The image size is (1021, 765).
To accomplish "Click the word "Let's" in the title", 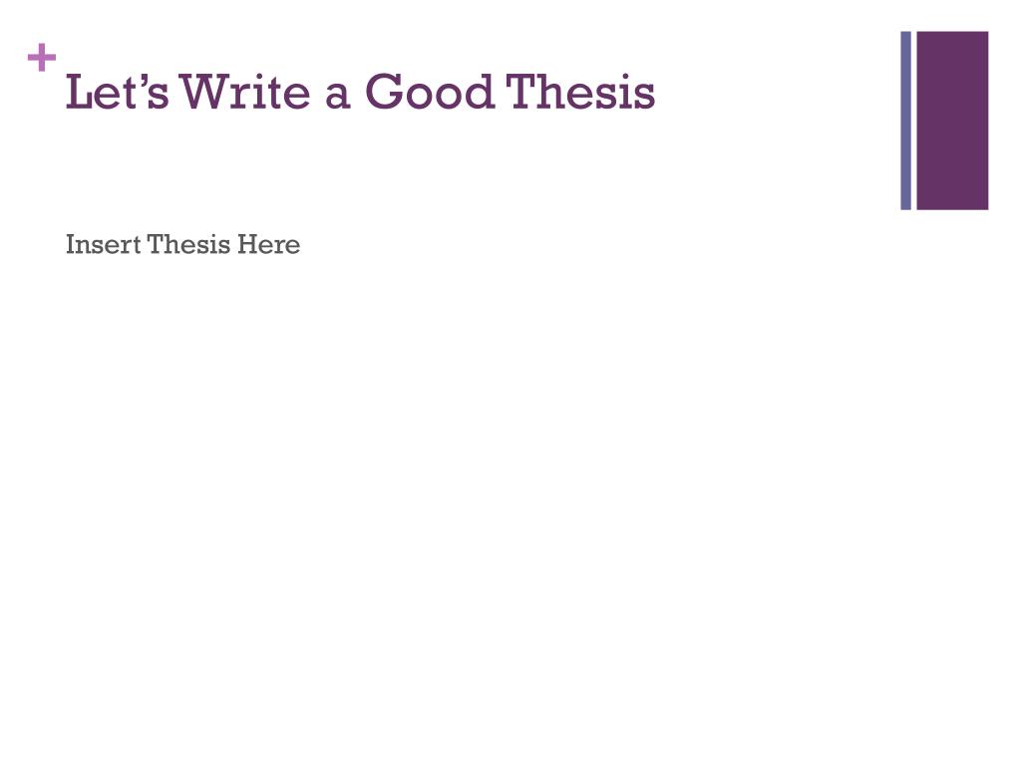I will click(118, 92).
